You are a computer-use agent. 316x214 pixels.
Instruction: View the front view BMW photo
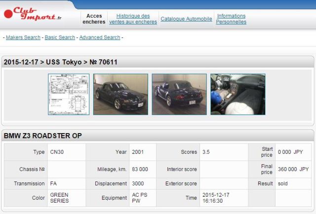pos(120,94)
